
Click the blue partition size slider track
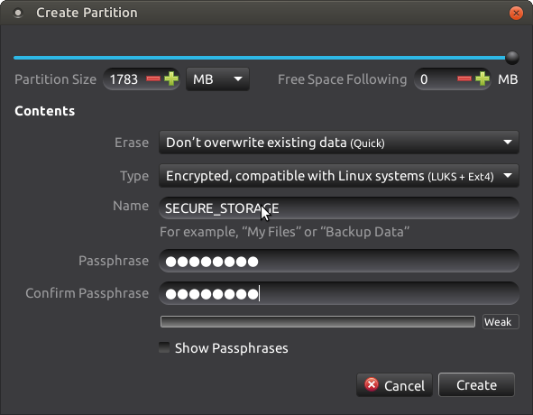[x=260, y=58]
